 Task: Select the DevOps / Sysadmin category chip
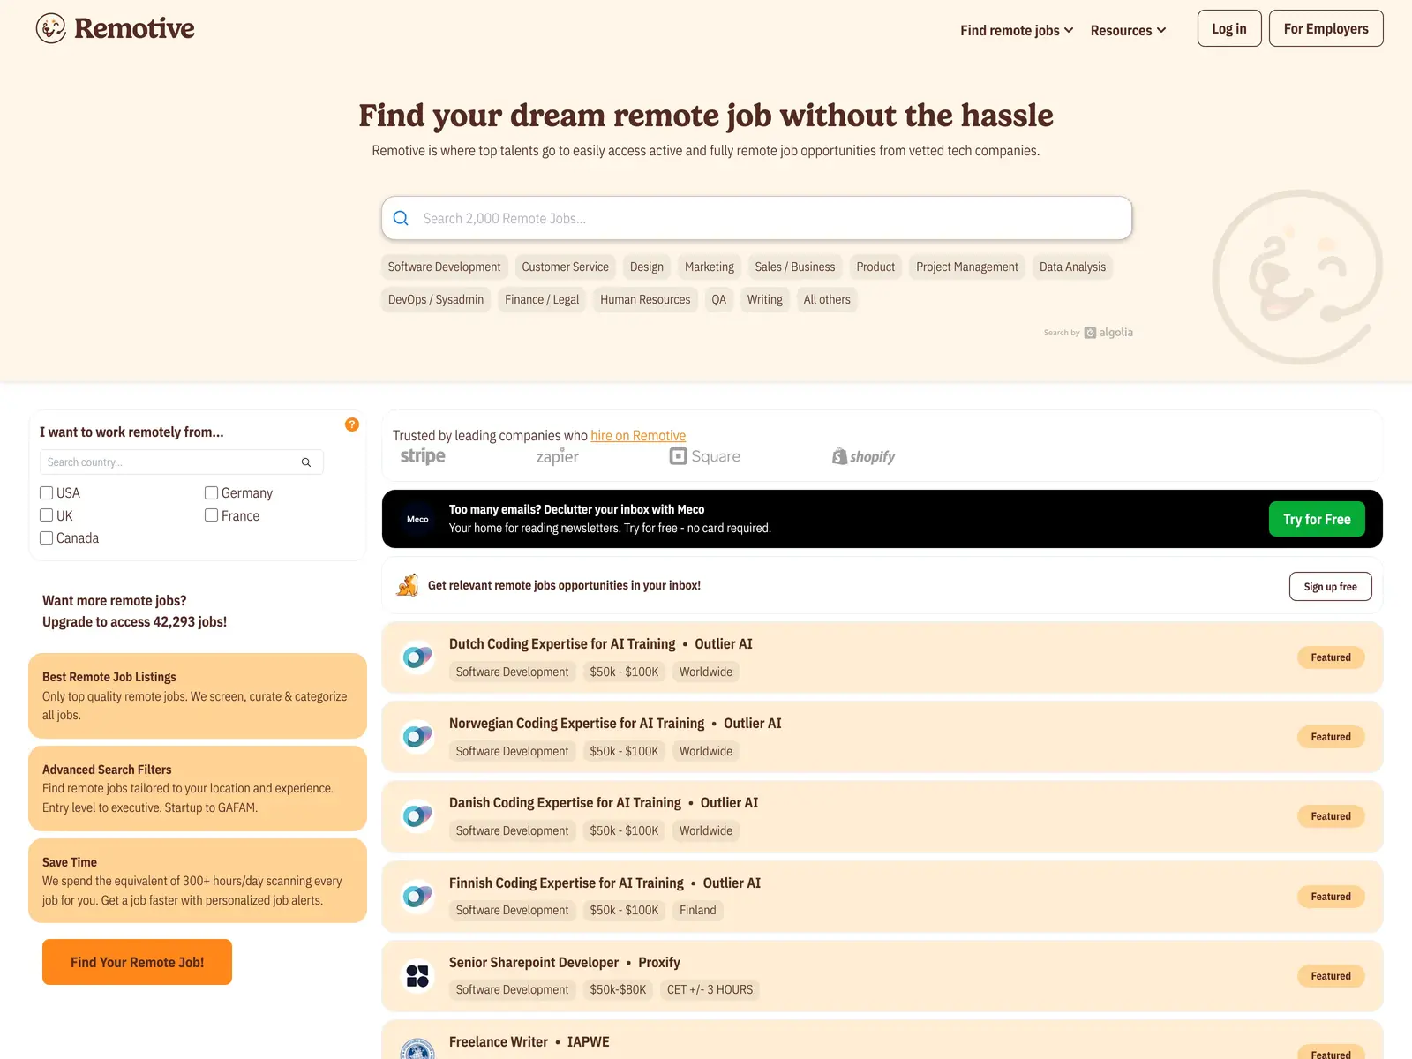click(x=436, y=299)
